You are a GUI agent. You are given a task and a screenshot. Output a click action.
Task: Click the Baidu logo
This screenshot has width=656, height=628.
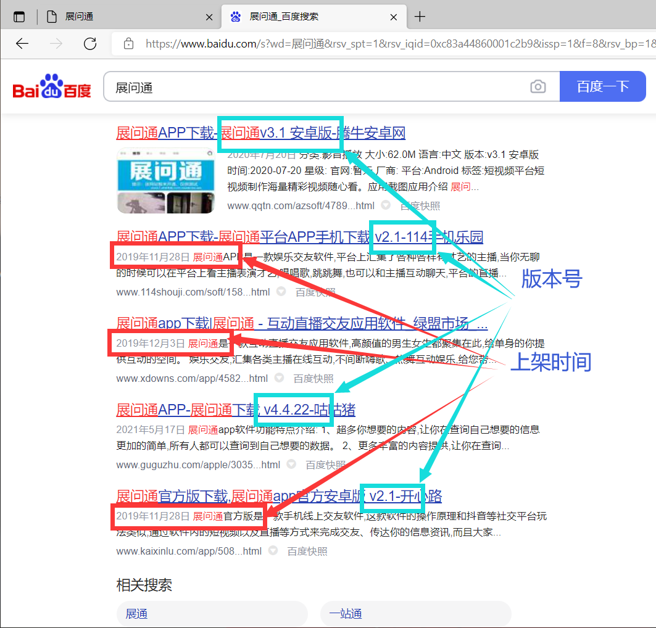pyautogui.click(x=52, y=86)
